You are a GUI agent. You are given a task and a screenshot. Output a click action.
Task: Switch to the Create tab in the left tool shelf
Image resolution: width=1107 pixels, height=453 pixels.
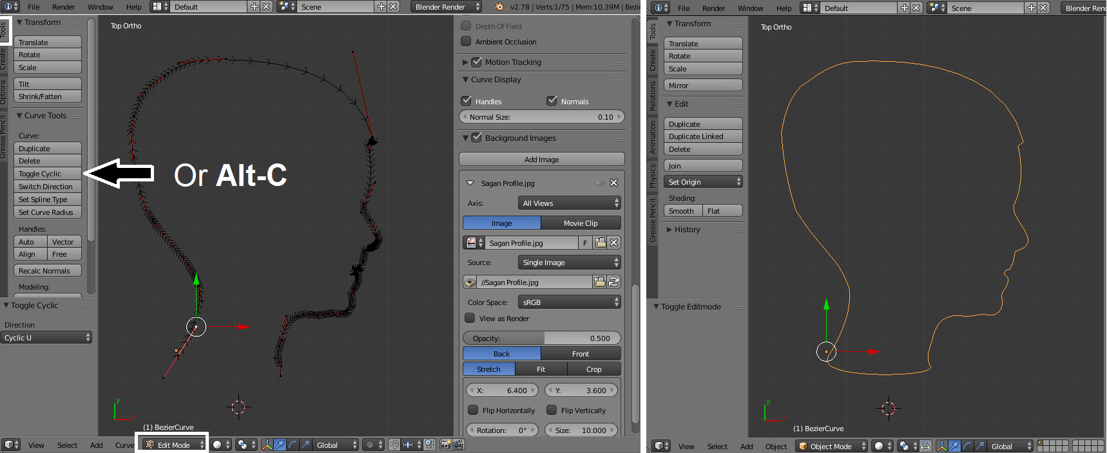click(x=3, y=59)
